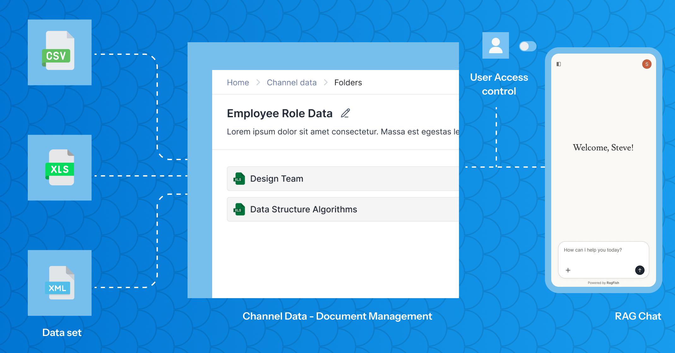Click the CSV file icon
The width and height of the screenshot is (675, 353).
[58, 50]
